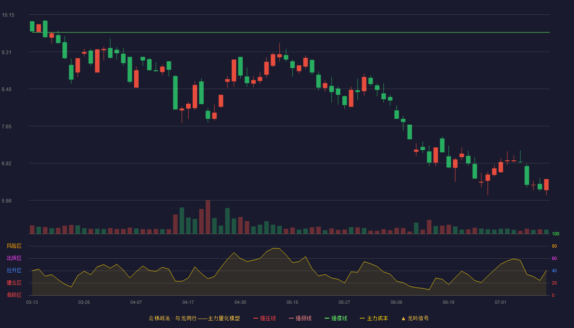Click the 03-25 date label
Screen dimensions: 574x328
click(x=84, y=302)
